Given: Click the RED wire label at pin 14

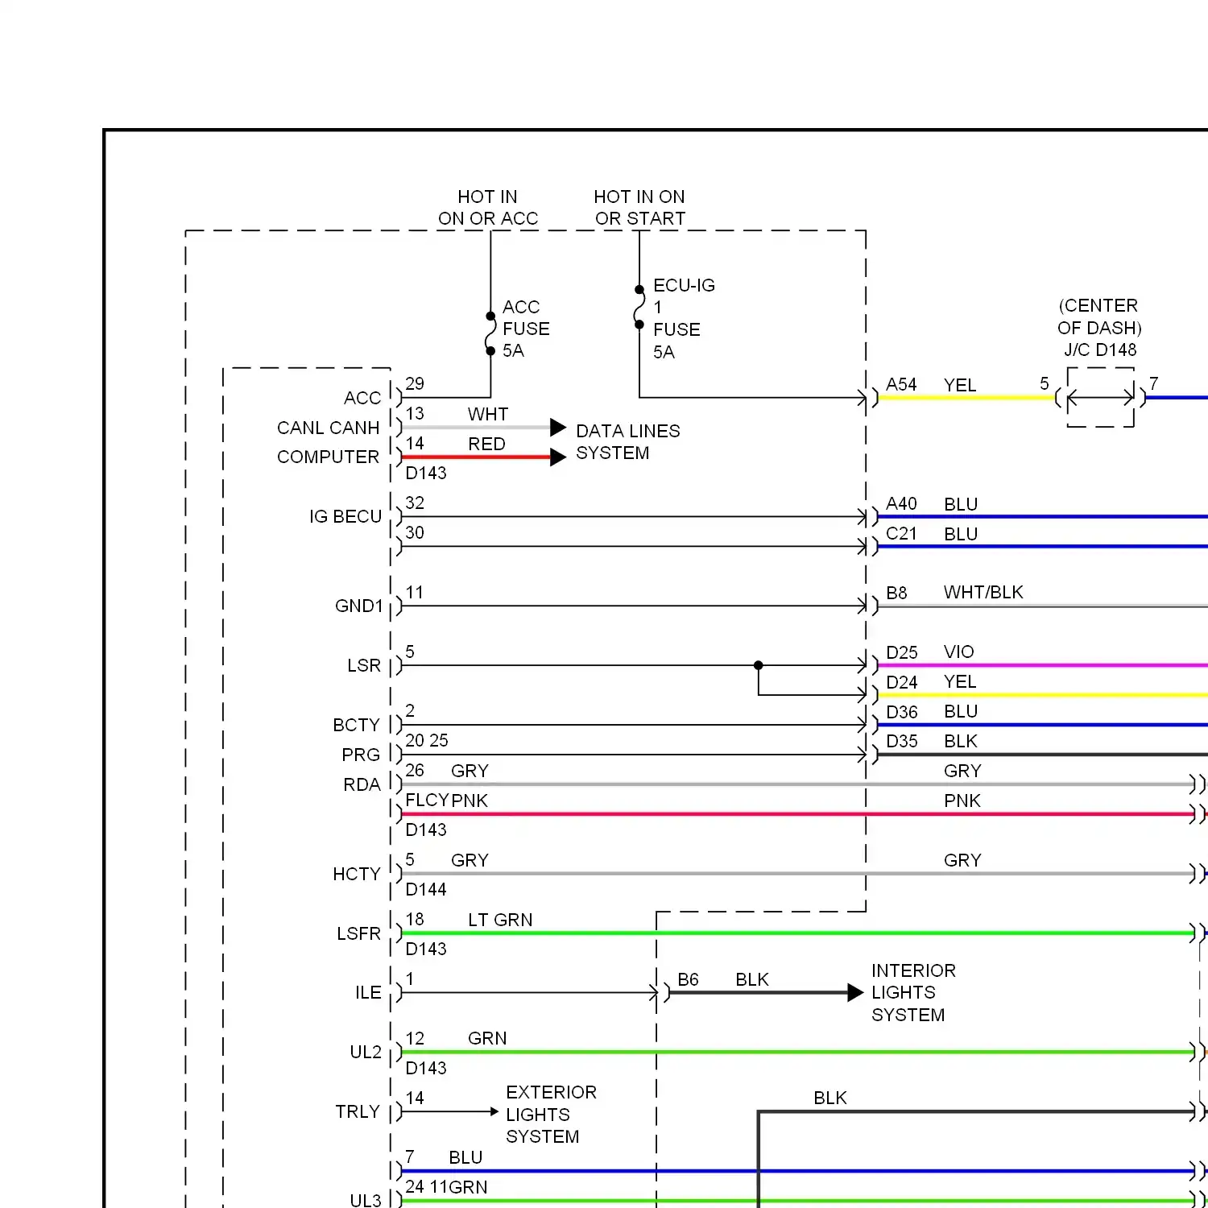Looking at the screenshot, I should click(x=486, y=445).
